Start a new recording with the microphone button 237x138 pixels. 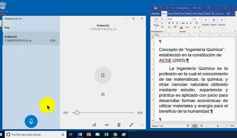tap(31, 121)
